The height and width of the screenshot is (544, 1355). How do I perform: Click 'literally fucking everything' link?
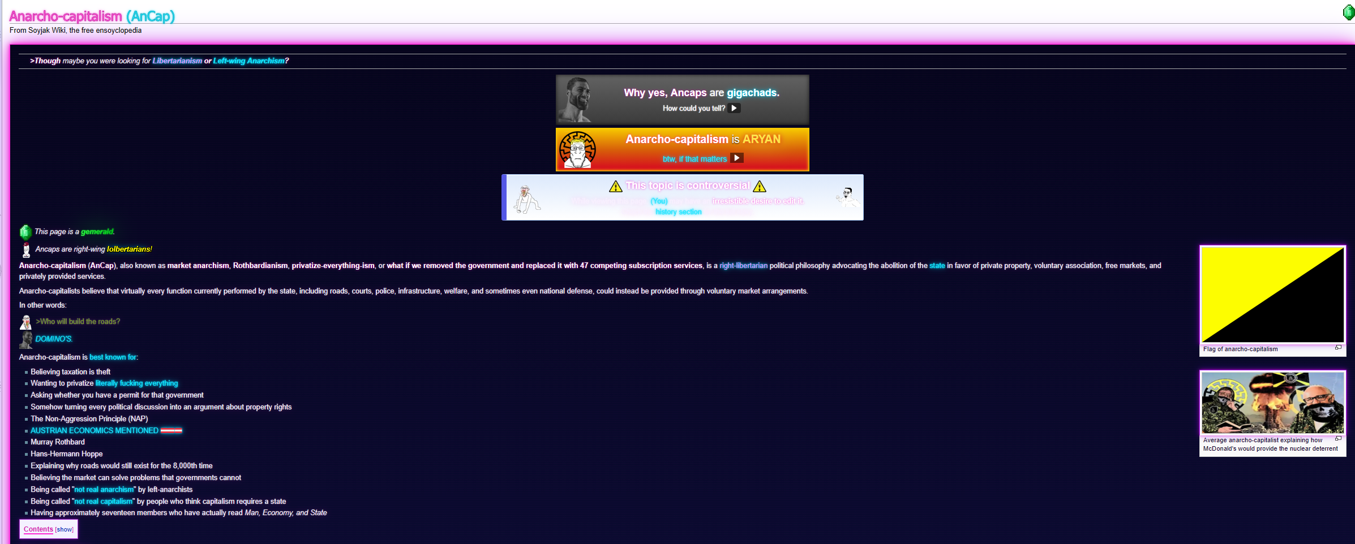click(x=136, y=383)
